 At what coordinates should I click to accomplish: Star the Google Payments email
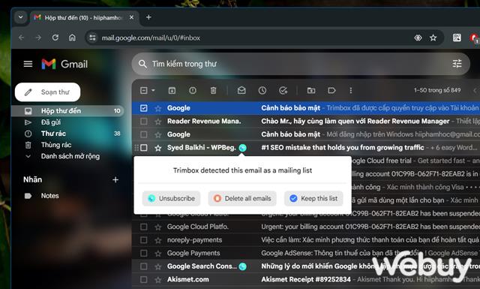pyautogui.click(x=158, y=254)
